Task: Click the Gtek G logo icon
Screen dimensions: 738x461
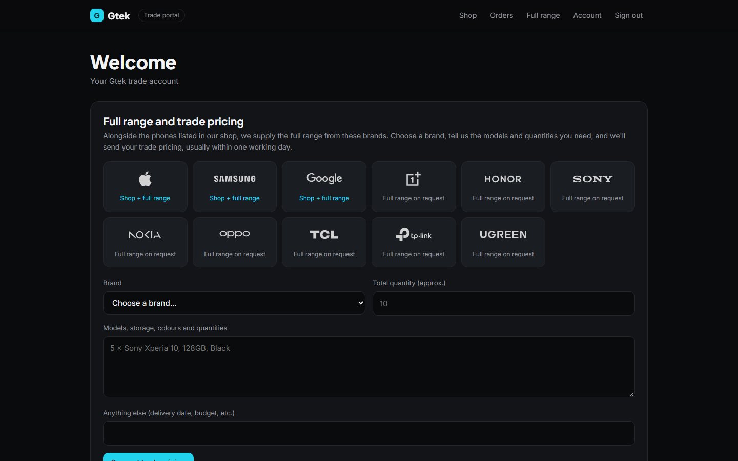Action: tap(97, 15)
